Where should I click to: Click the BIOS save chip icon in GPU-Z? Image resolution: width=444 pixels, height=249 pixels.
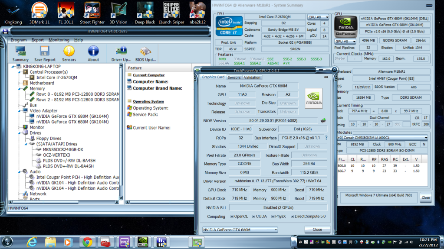point(323,120)
